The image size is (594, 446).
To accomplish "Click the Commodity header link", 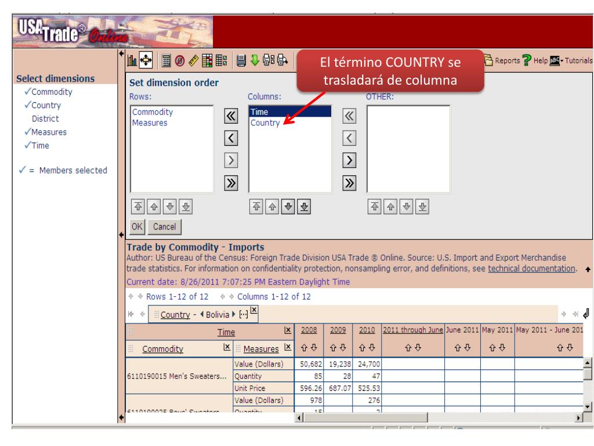I will (163, 349).
